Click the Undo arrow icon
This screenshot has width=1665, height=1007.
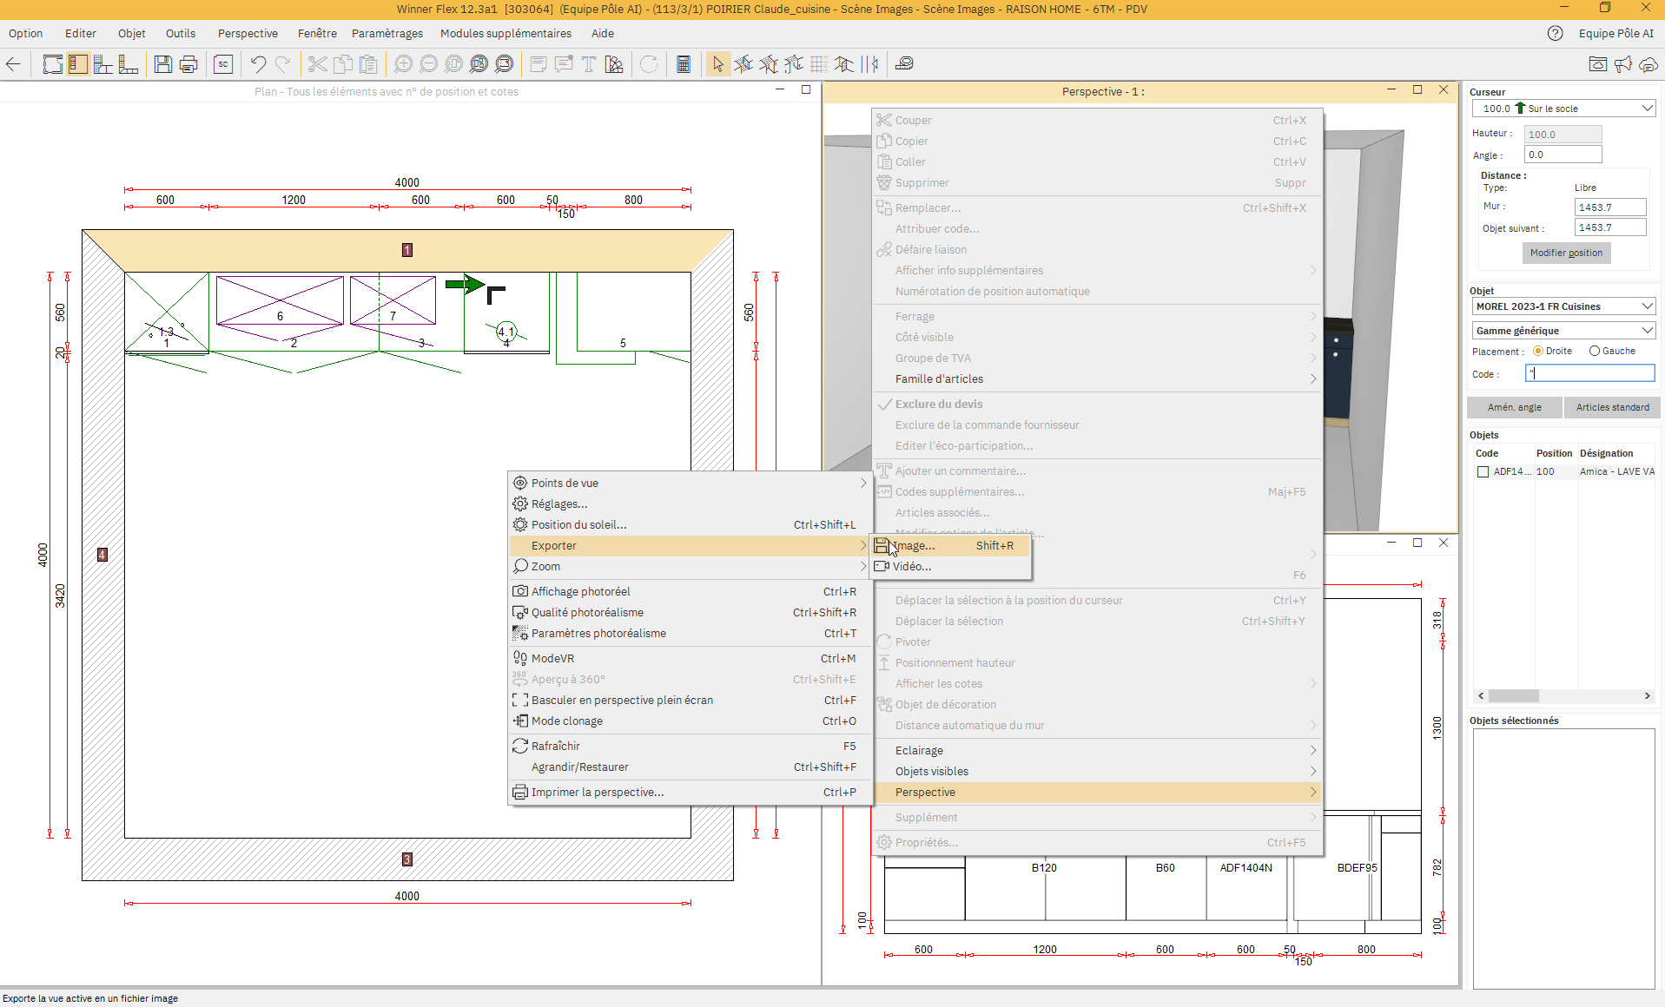click(x=258, y=64)
